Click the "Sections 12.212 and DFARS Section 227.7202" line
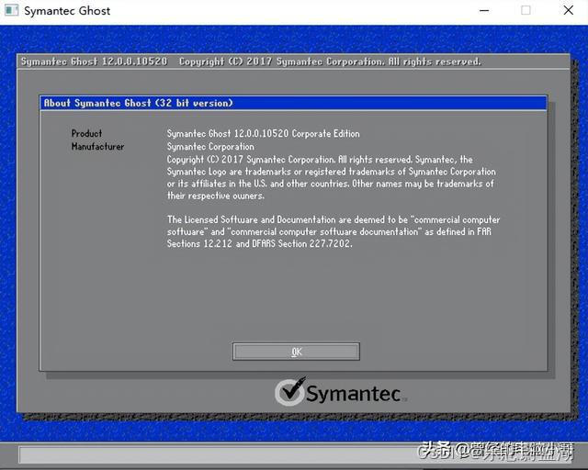This screenshot has width=588, height=470. point(259,243)
